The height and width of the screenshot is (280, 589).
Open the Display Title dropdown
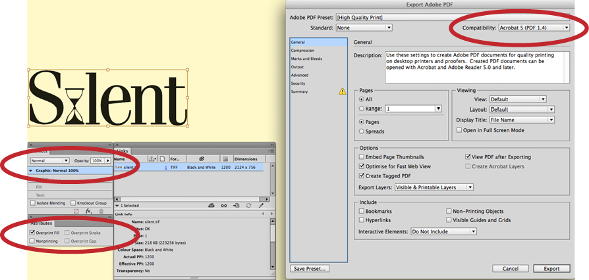[x=522, y=120]
